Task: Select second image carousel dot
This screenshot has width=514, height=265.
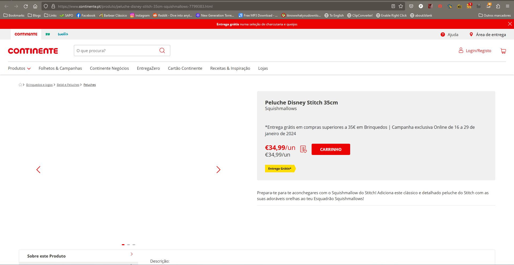Action: pyautogui.click(x=128, y=245)
